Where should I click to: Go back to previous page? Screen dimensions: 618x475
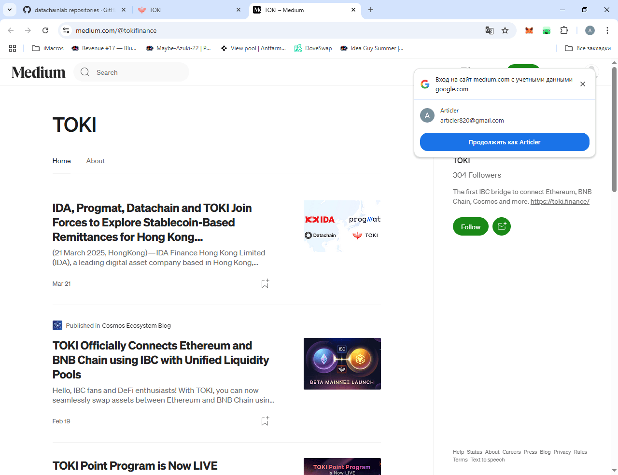click(11, 30)
